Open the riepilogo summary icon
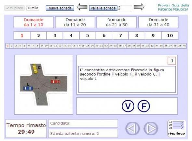The image size is (192, 141). 176,128
